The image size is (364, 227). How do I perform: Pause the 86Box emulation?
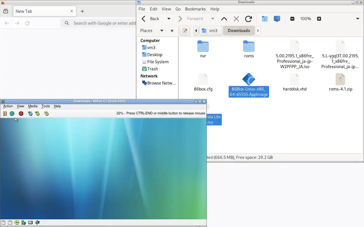pos(5,113)
